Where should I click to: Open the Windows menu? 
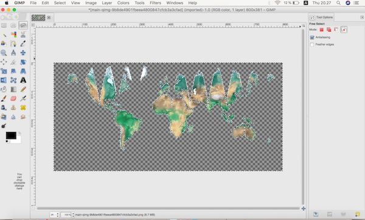click(x=175, y=3)
